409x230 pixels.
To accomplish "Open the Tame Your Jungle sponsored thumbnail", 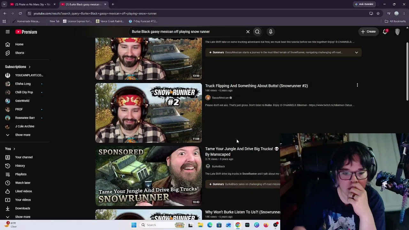I will click(x=149, y=176).
